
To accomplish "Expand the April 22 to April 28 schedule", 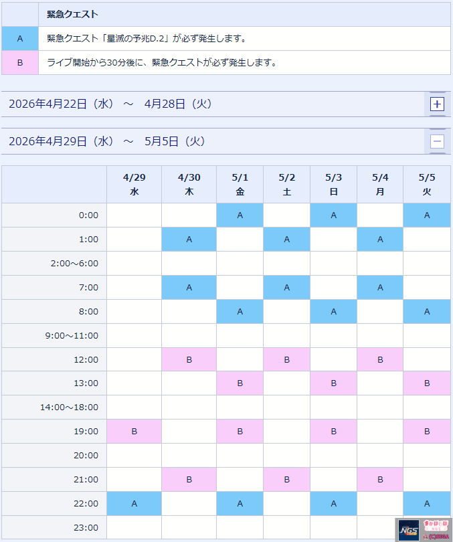I will pyautogui.click(x=437, y=104).
